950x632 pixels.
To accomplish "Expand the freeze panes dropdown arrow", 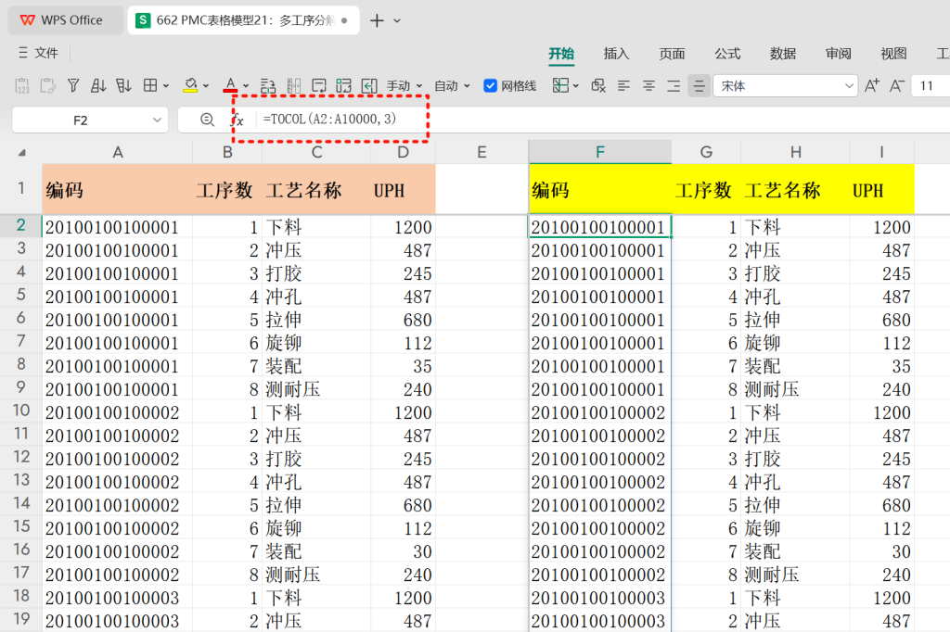I will [x=575, y=86].
